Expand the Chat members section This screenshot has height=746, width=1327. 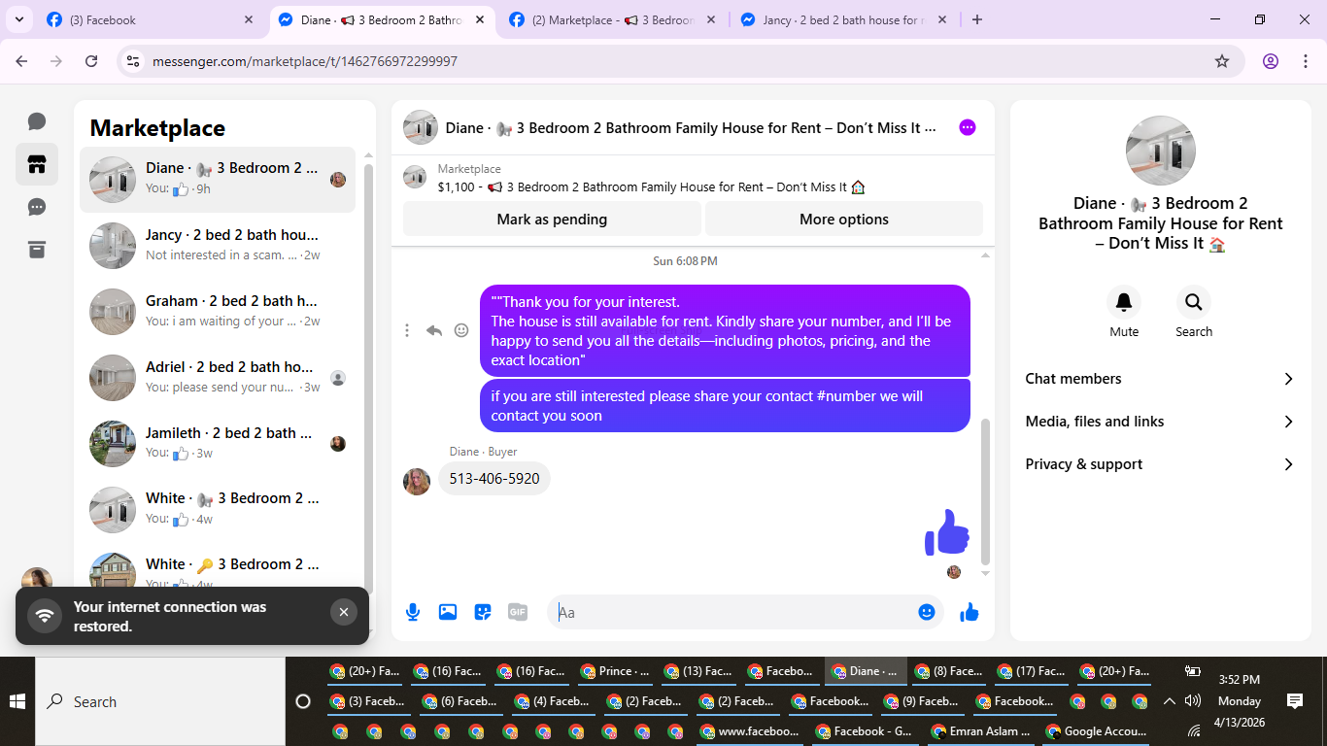1161,379
